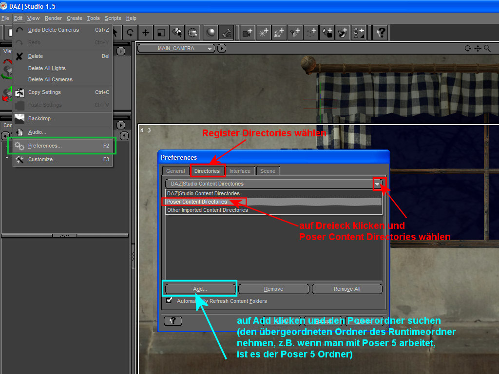Switch to the Scene preferences tab

click(x=268, y=171)
